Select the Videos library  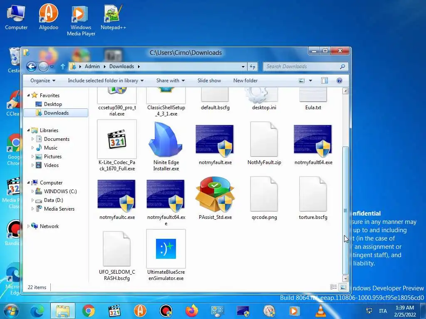coord(51,165)
